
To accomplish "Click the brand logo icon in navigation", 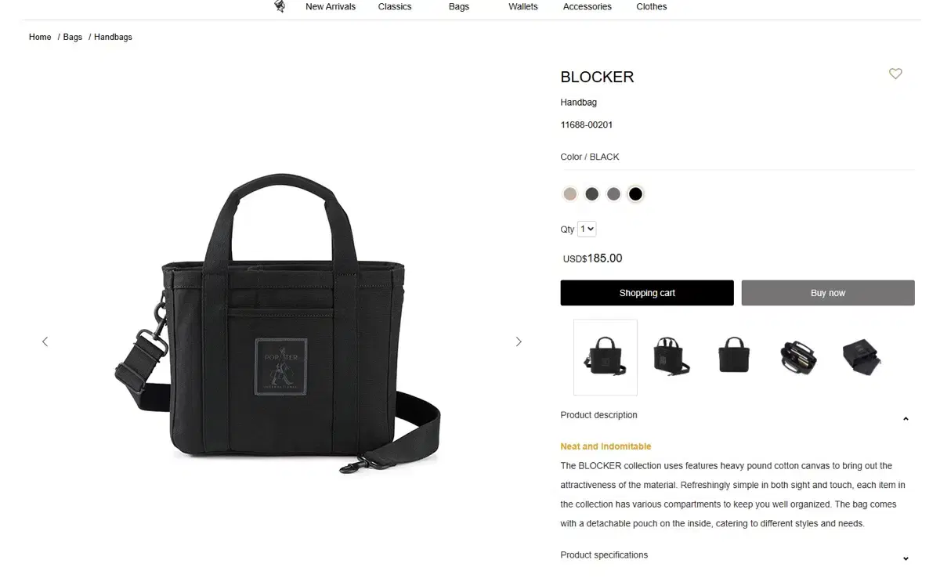I will (280, 6).
